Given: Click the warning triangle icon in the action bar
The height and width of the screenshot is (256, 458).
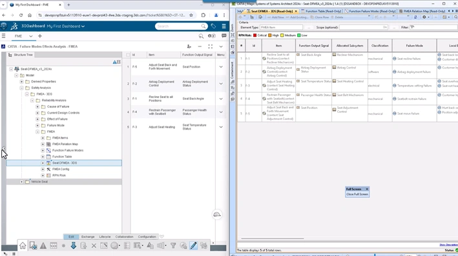Looking at the screenshot, I should point(43,246).
